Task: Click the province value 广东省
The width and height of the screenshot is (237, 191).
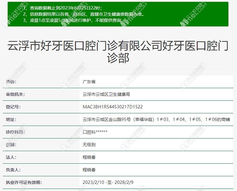Action: pyautogui.click(x=89, y=82)
